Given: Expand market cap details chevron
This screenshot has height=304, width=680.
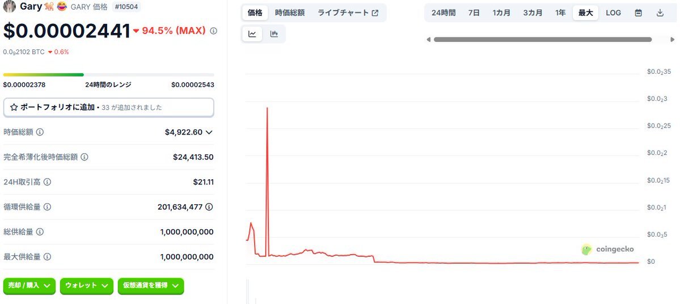Looking at the screenshot, I should click(x=209, y=132).
